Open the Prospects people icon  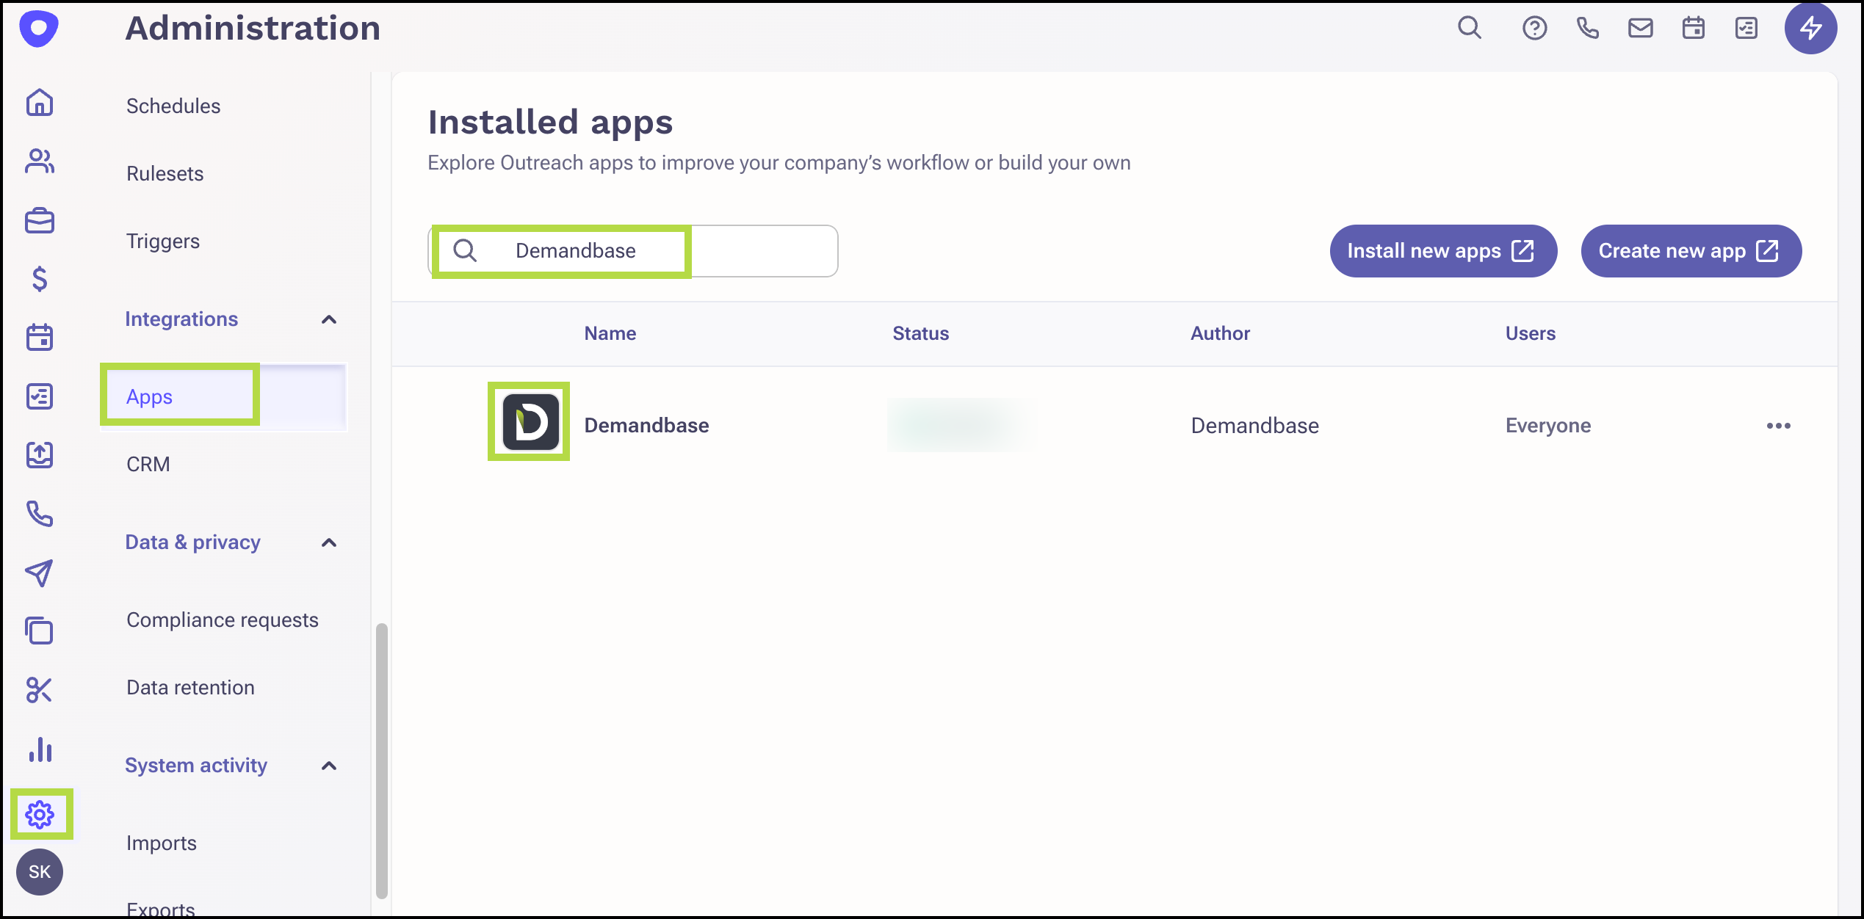pyautogui.click(x=40, y=161)
